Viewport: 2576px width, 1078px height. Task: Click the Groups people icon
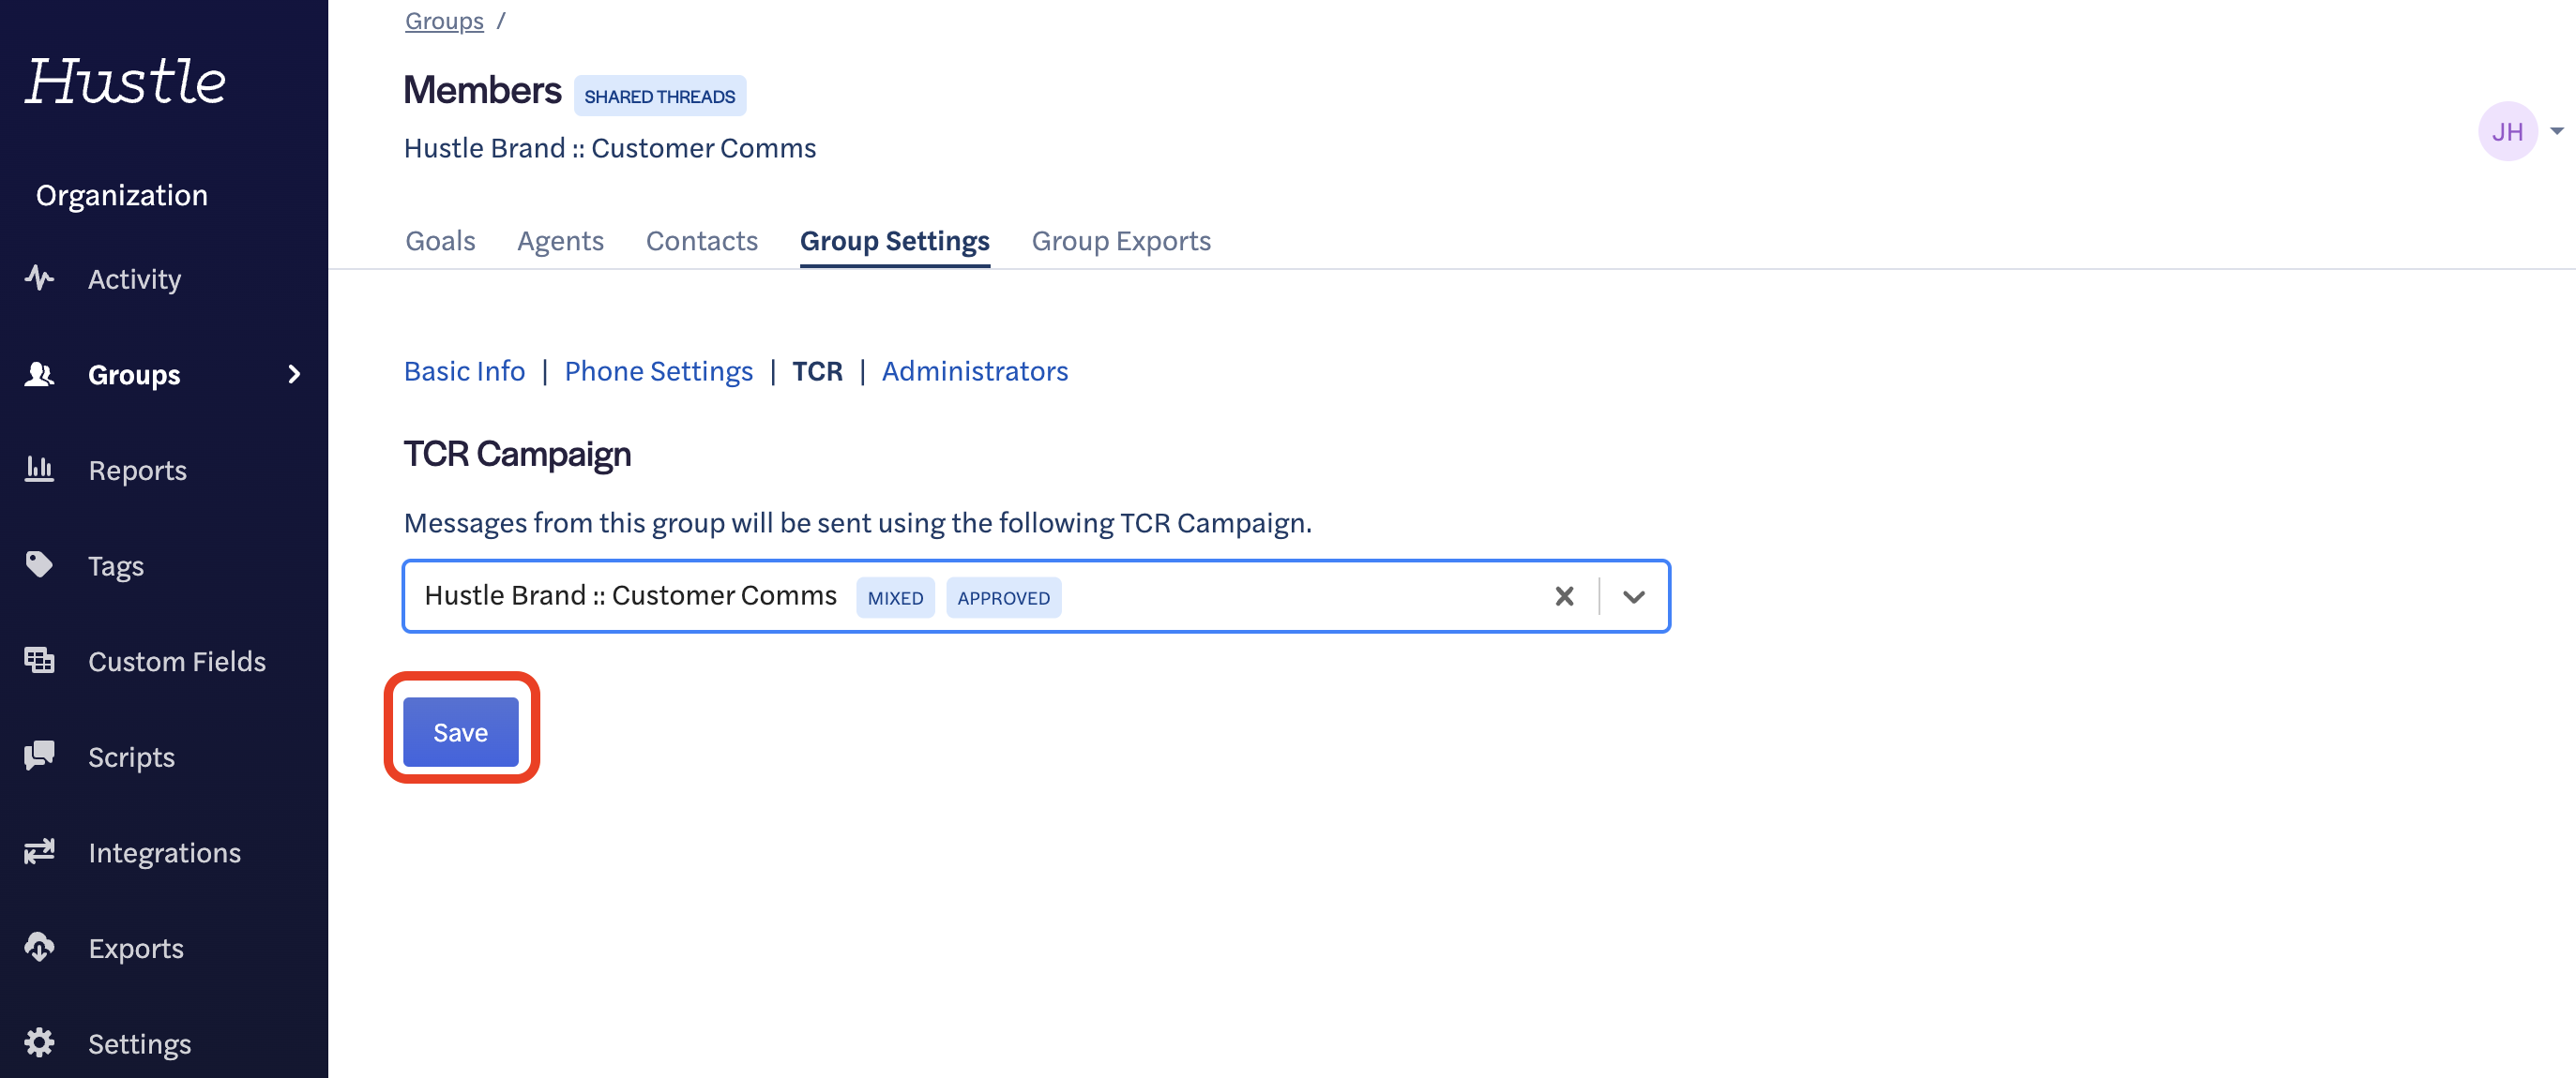point(39,374)
